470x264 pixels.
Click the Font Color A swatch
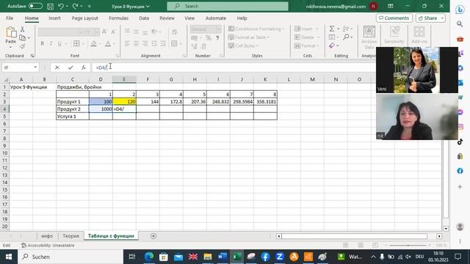pos(108,44)
